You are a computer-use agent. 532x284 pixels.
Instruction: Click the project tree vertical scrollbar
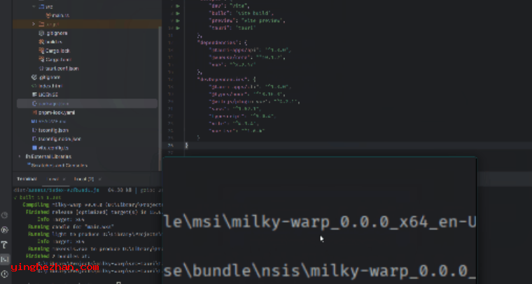160,98
